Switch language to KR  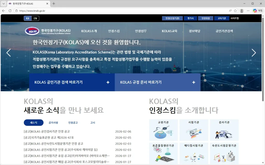tap(28, 18)
